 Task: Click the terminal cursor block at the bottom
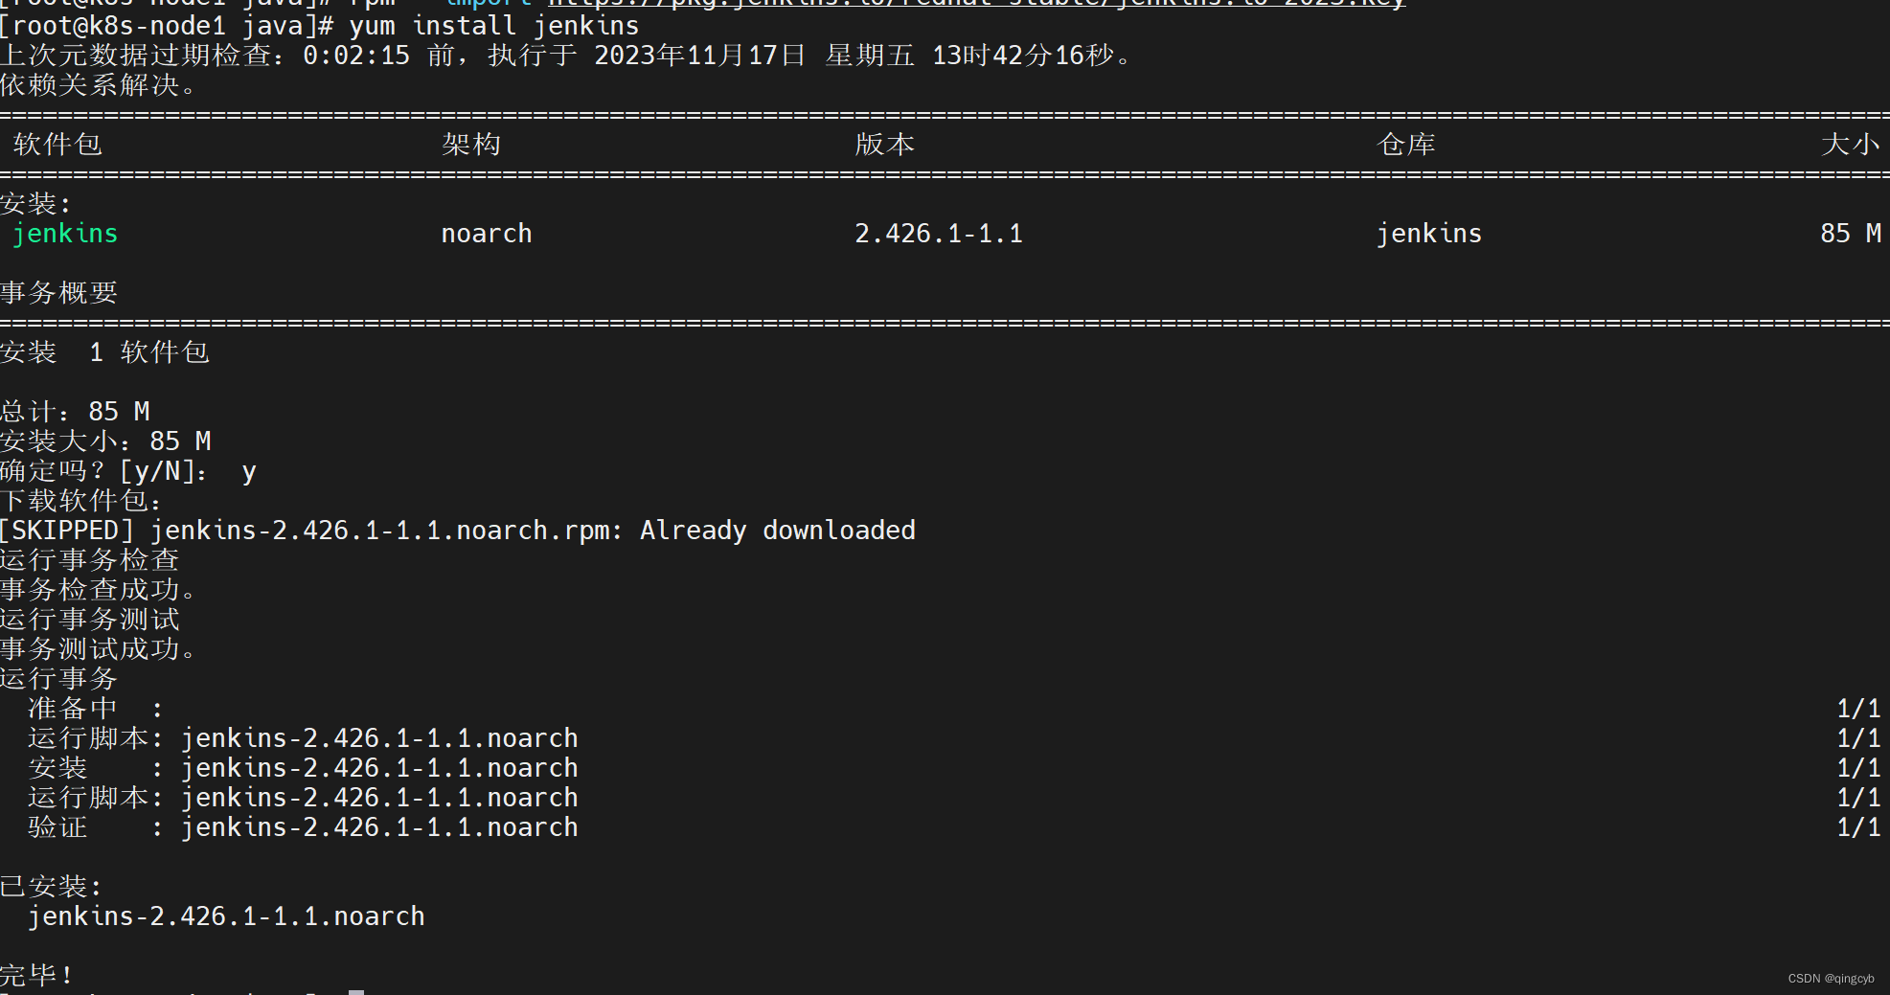tap(356, 992)
